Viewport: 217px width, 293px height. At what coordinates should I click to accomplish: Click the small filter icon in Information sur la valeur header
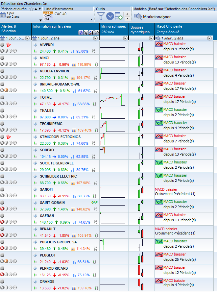(86, 33)
